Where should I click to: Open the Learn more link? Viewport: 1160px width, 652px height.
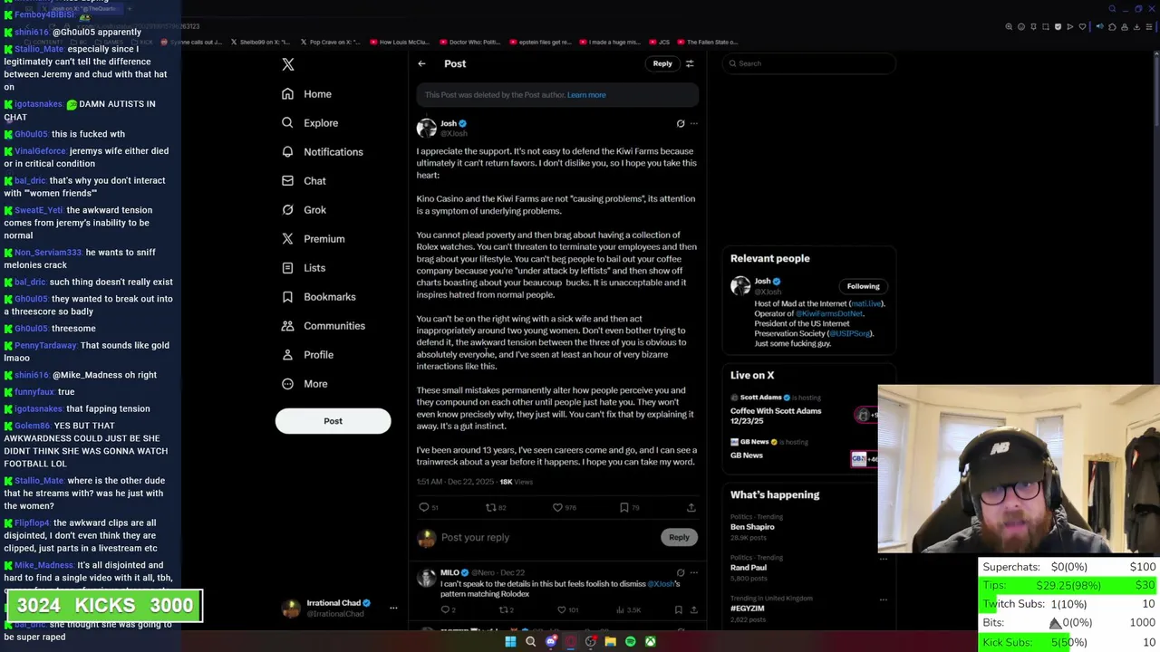[586, 95]
